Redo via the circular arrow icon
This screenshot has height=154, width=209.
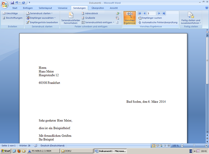pos(24,3)
